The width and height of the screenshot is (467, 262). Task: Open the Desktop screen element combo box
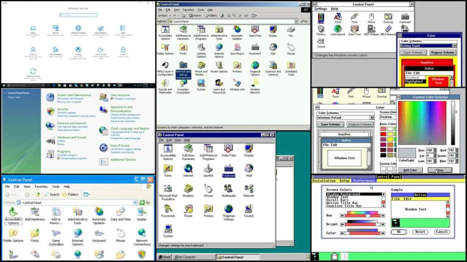pos(388,117)
